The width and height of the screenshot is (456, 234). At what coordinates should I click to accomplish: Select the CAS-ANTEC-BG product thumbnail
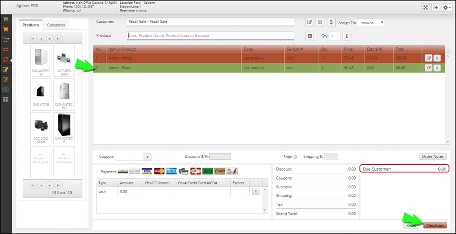64,94
